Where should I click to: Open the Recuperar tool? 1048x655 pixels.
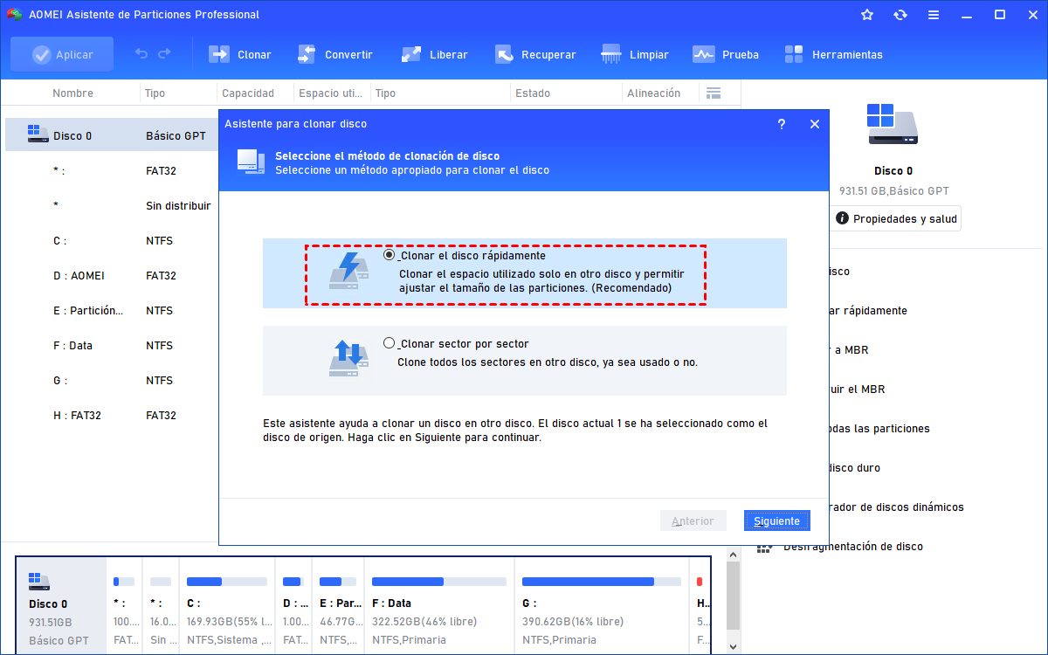click(x=504, y=54)
